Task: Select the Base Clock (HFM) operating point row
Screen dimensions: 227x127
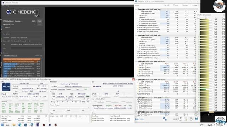Action: (x=24, y=121)
